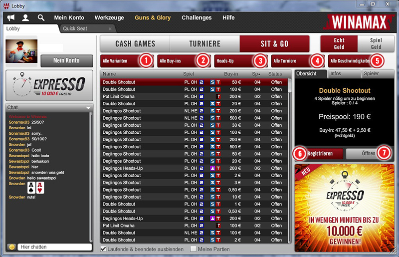Click the Winamax app icon in the title bar
This screenshot has width=399, height=257.
click(x=6, y=5)
